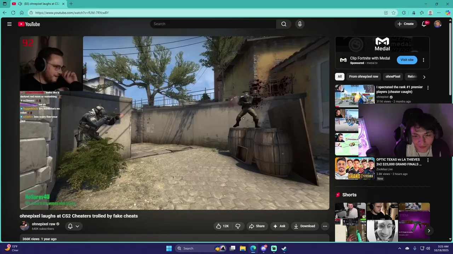
Task: Open the notification bell dropdown for ohnepixel raw
Action: [x=74, y=226]
